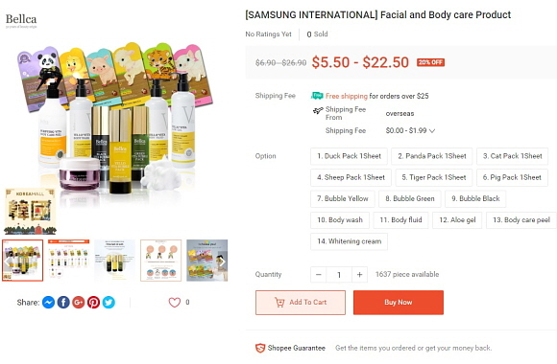Show previous thumbnails with left arrow

[x=8, y=262]
